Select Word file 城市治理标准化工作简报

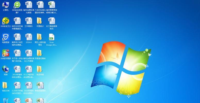point(29,56)
